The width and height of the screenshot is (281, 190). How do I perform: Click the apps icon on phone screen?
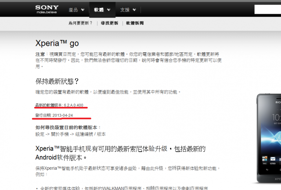click(x=265, y=159)
